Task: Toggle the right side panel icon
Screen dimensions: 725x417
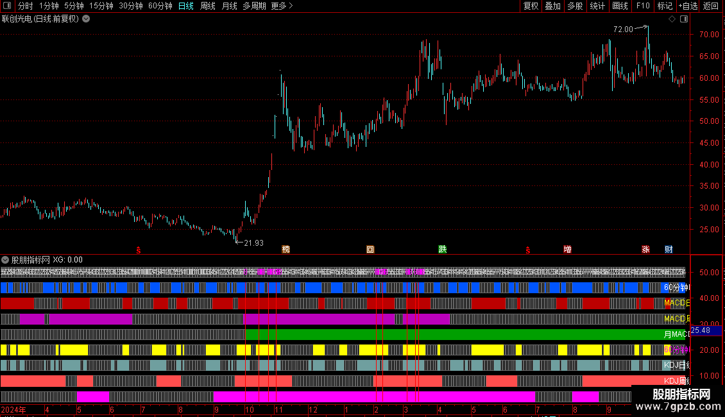Action: (x=684, y=19)
